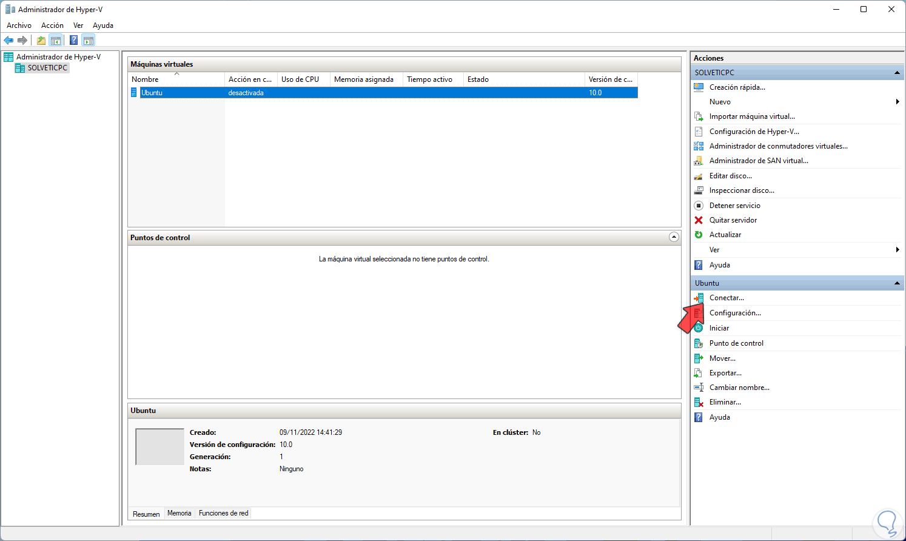Open the Acción menu
906x541 pixels.
pyautogui.click(x=52, y=25)
